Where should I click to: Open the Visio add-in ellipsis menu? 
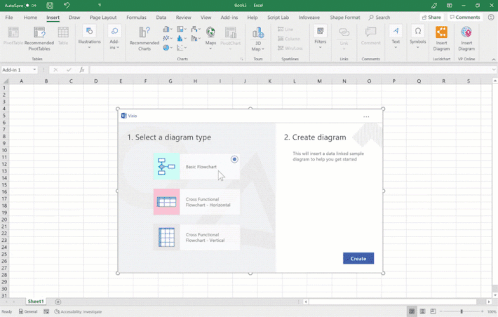coord(366,116)
